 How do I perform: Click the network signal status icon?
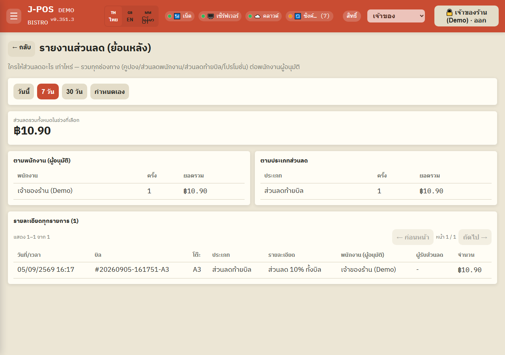click(177, 16)
